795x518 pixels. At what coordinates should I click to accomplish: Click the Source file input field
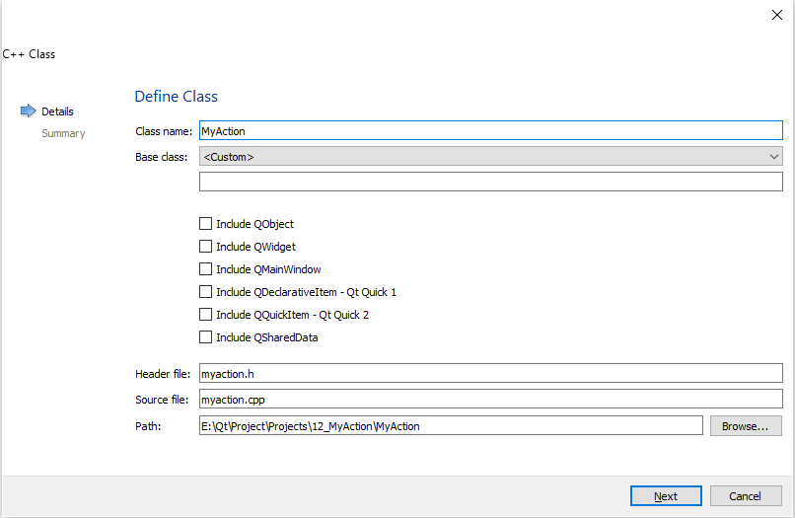pos(491,400)
